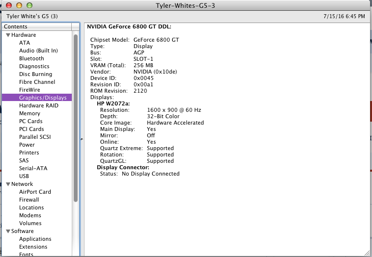
Task: Open the Bluetooth hardware entry
Action: (31, 58)
